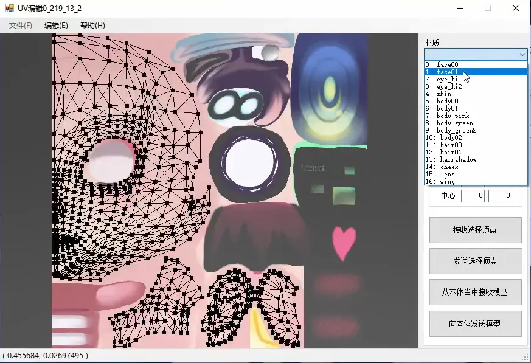Select 11: hair00 in list

tap(476, 145)
